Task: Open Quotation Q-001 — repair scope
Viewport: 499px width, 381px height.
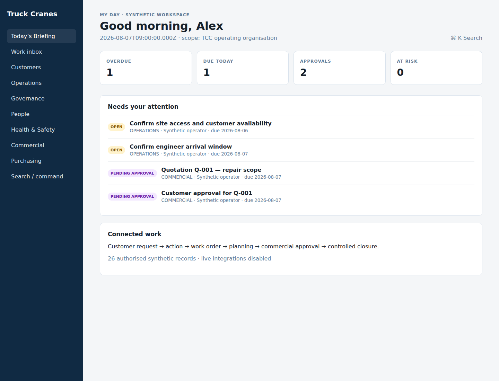Action: coord(211,170)
